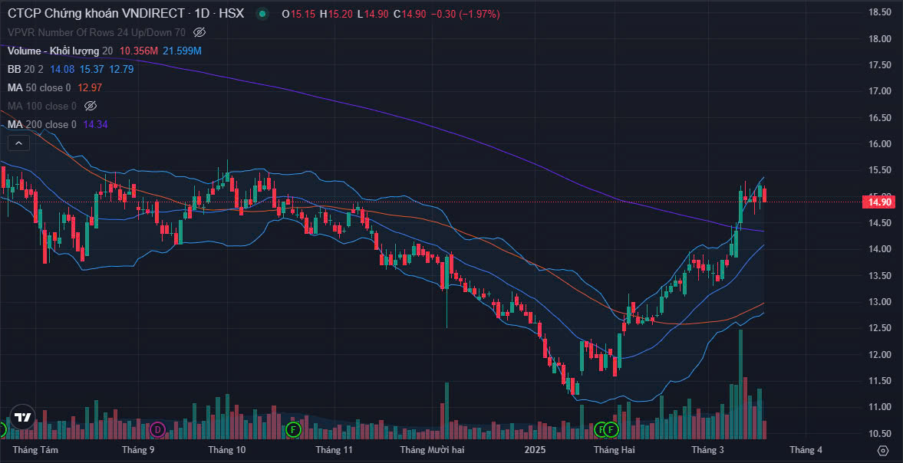The width and height of the screenshot is (903, 463).
Task: Click the red volume value 10.356M
Action: (x=139, y=51)
